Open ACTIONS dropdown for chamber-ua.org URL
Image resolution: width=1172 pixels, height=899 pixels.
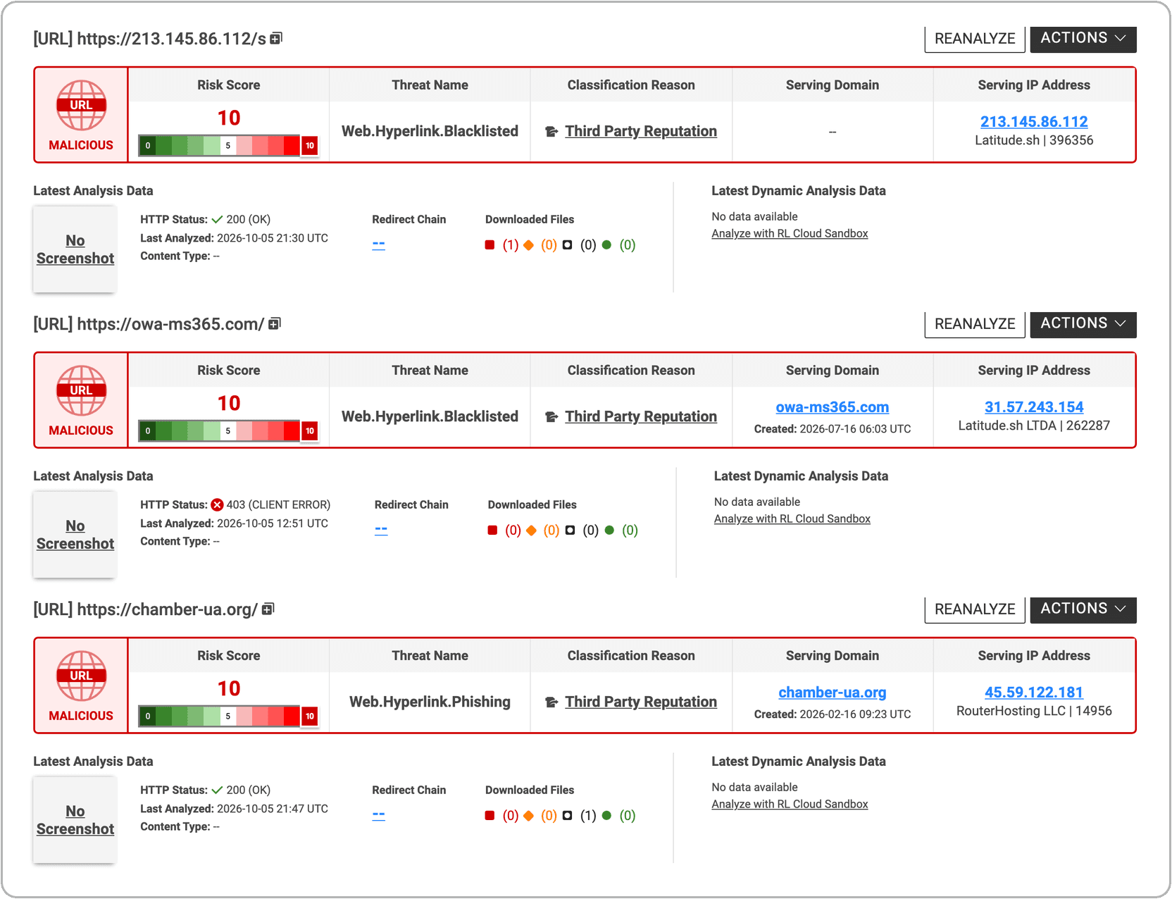click(1083, 609)
